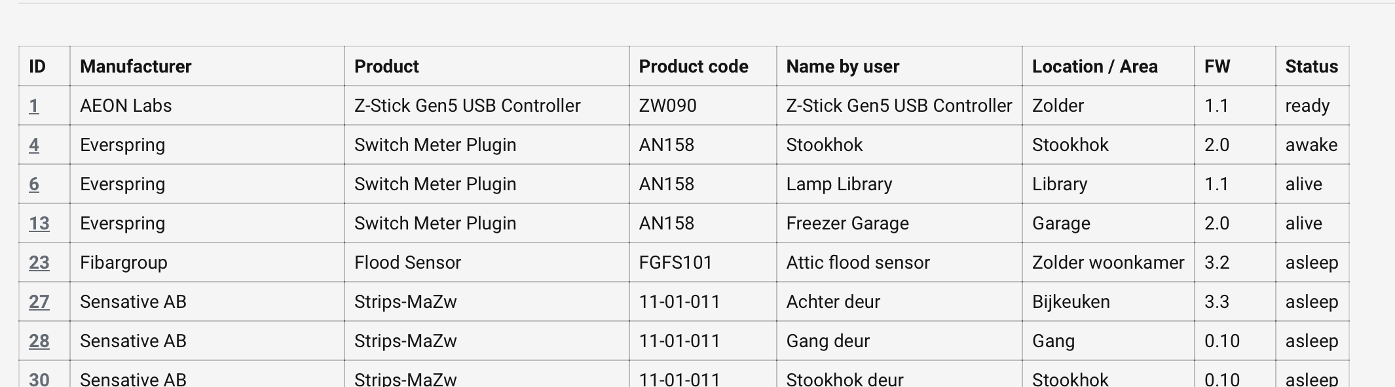Viewport: 1395px width, 387px height.
Task: Click the Status column header
Action: 1311,67
